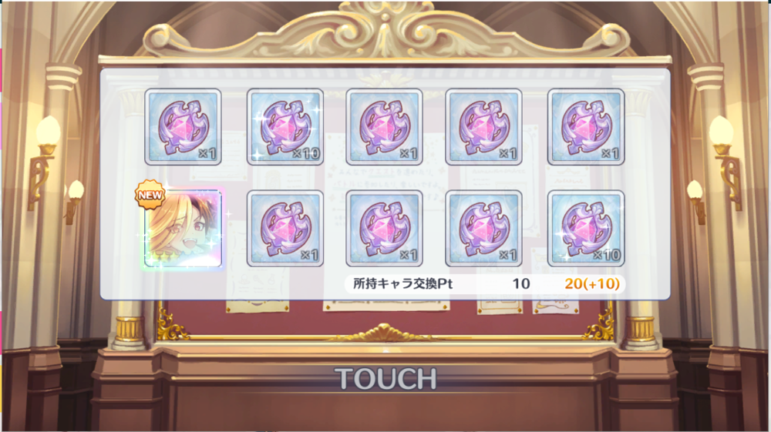The image size is (771, 432).
Task: Select the NEW character card thumbnail
Action: click(x=183, y=229)
